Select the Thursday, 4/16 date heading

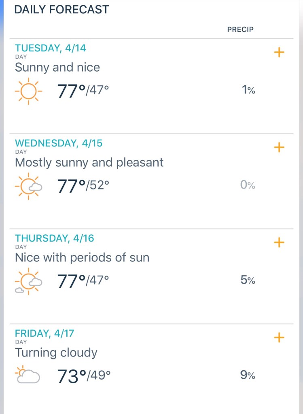pos(55,238)
